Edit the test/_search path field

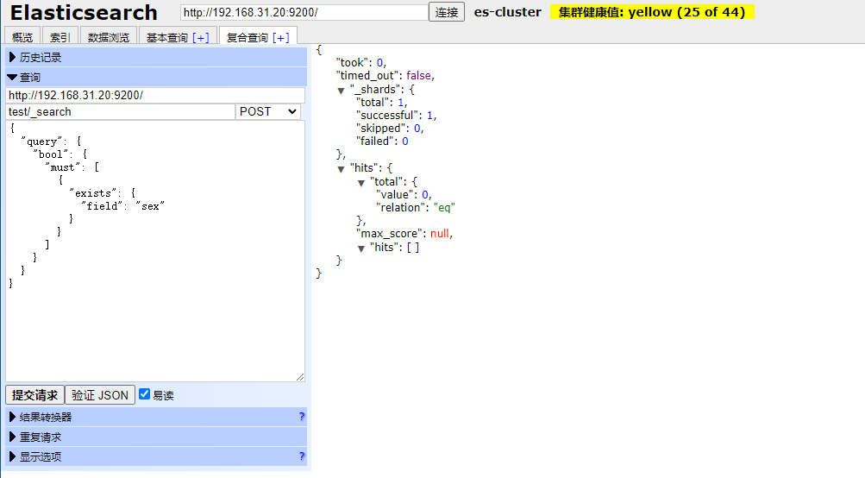pos(120,111)
